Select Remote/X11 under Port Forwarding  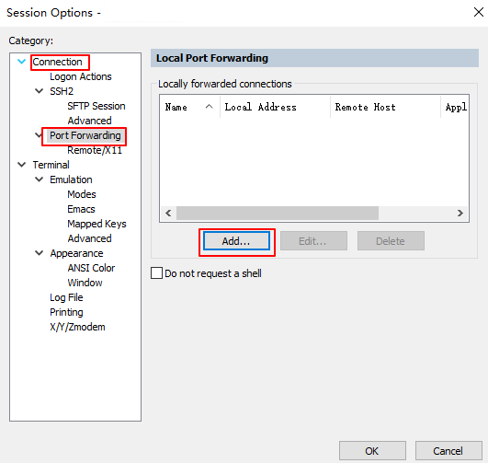click(x=95, y=150)
